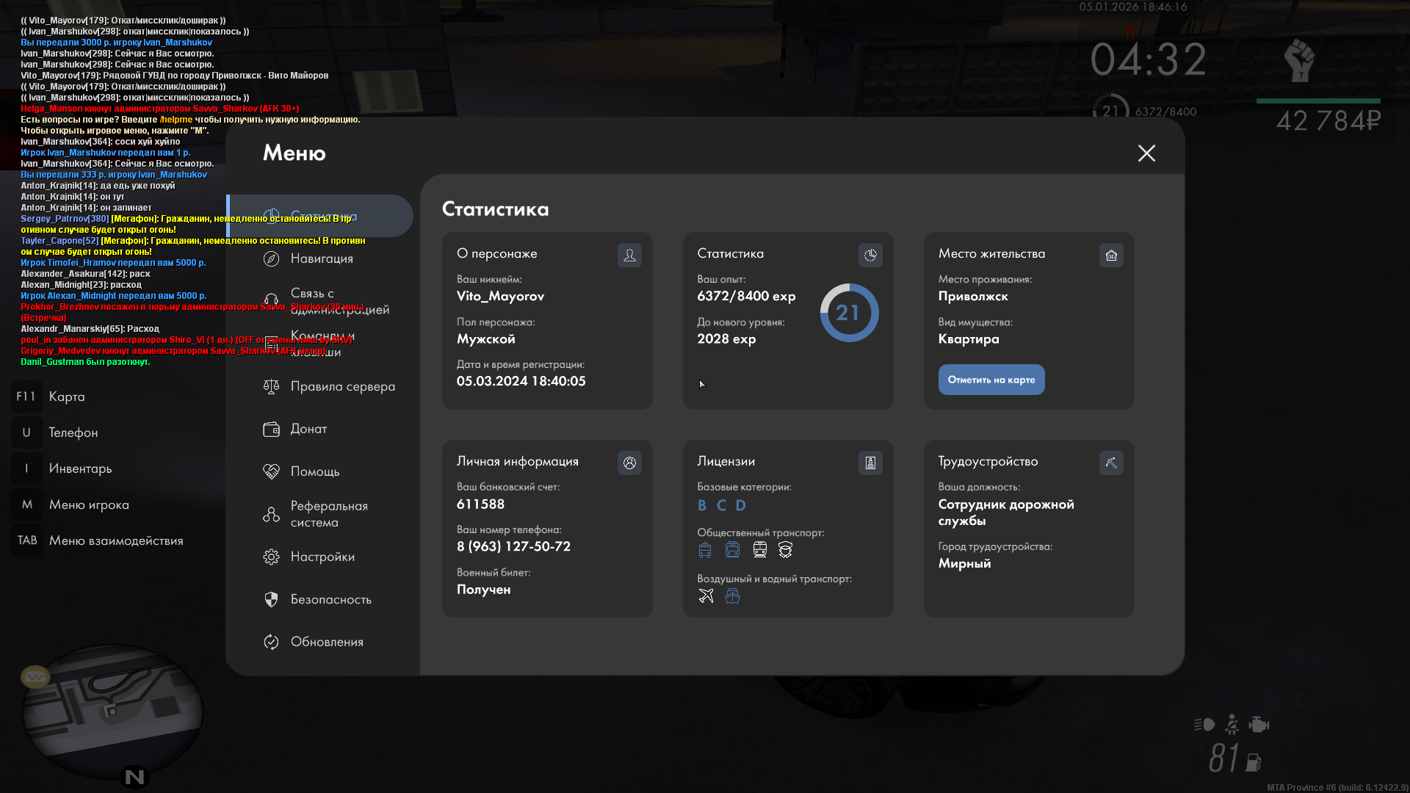1410x793 pixels.
Task: Click the pickaxe icon in Трудоустройство card
Action: (x=1111, y=463)
